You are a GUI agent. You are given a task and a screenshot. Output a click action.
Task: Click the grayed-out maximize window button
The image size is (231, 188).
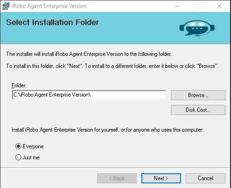pos(198,6)
